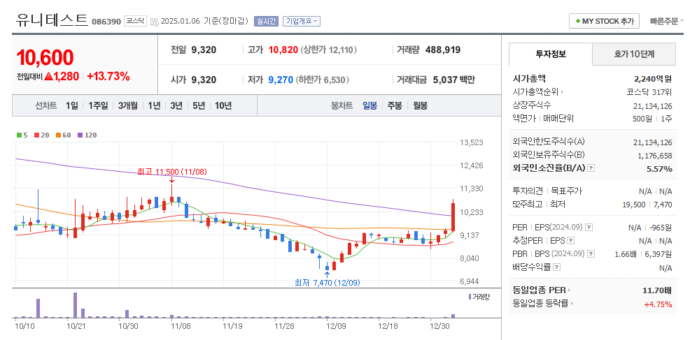Click the 유니테스트 stock name heading
690x340 pixels.
tap(52, 20)
